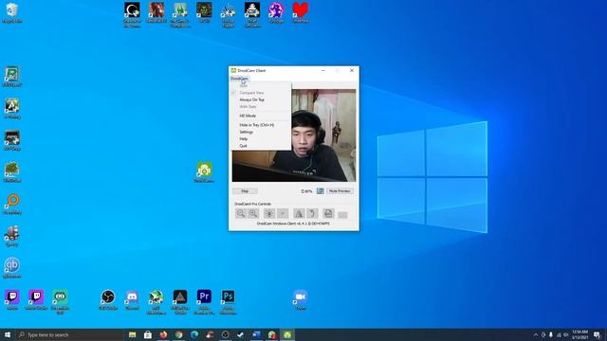This screenshot has height=341, width=607.
Task: Select the Adobe Photoshop desktop shortcut
Action: (228, 302)
